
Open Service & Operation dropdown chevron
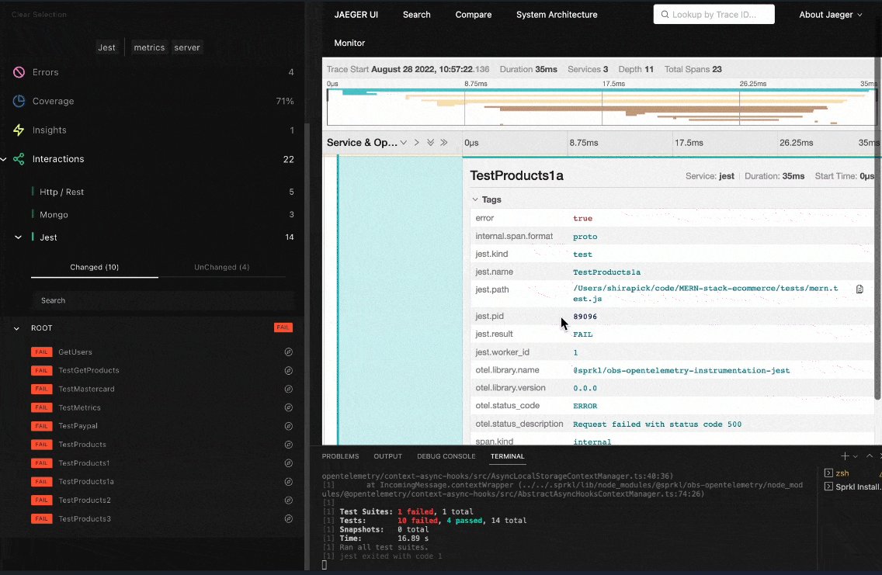403,143
